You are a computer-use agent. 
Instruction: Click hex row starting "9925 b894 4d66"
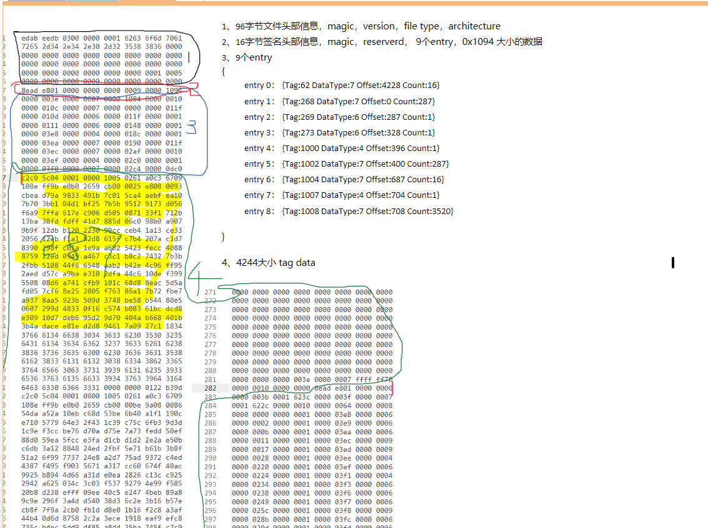(102, 475)
